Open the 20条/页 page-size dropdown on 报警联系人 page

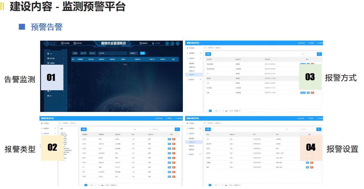click(237, 185)
